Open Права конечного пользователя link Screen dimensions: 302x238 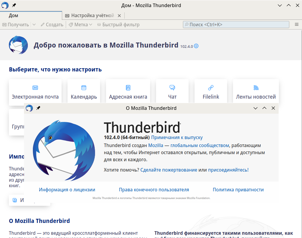point(154,190)
